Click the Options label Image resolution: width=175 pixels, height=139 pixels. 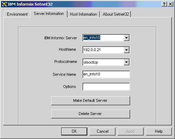click(70, 87)
